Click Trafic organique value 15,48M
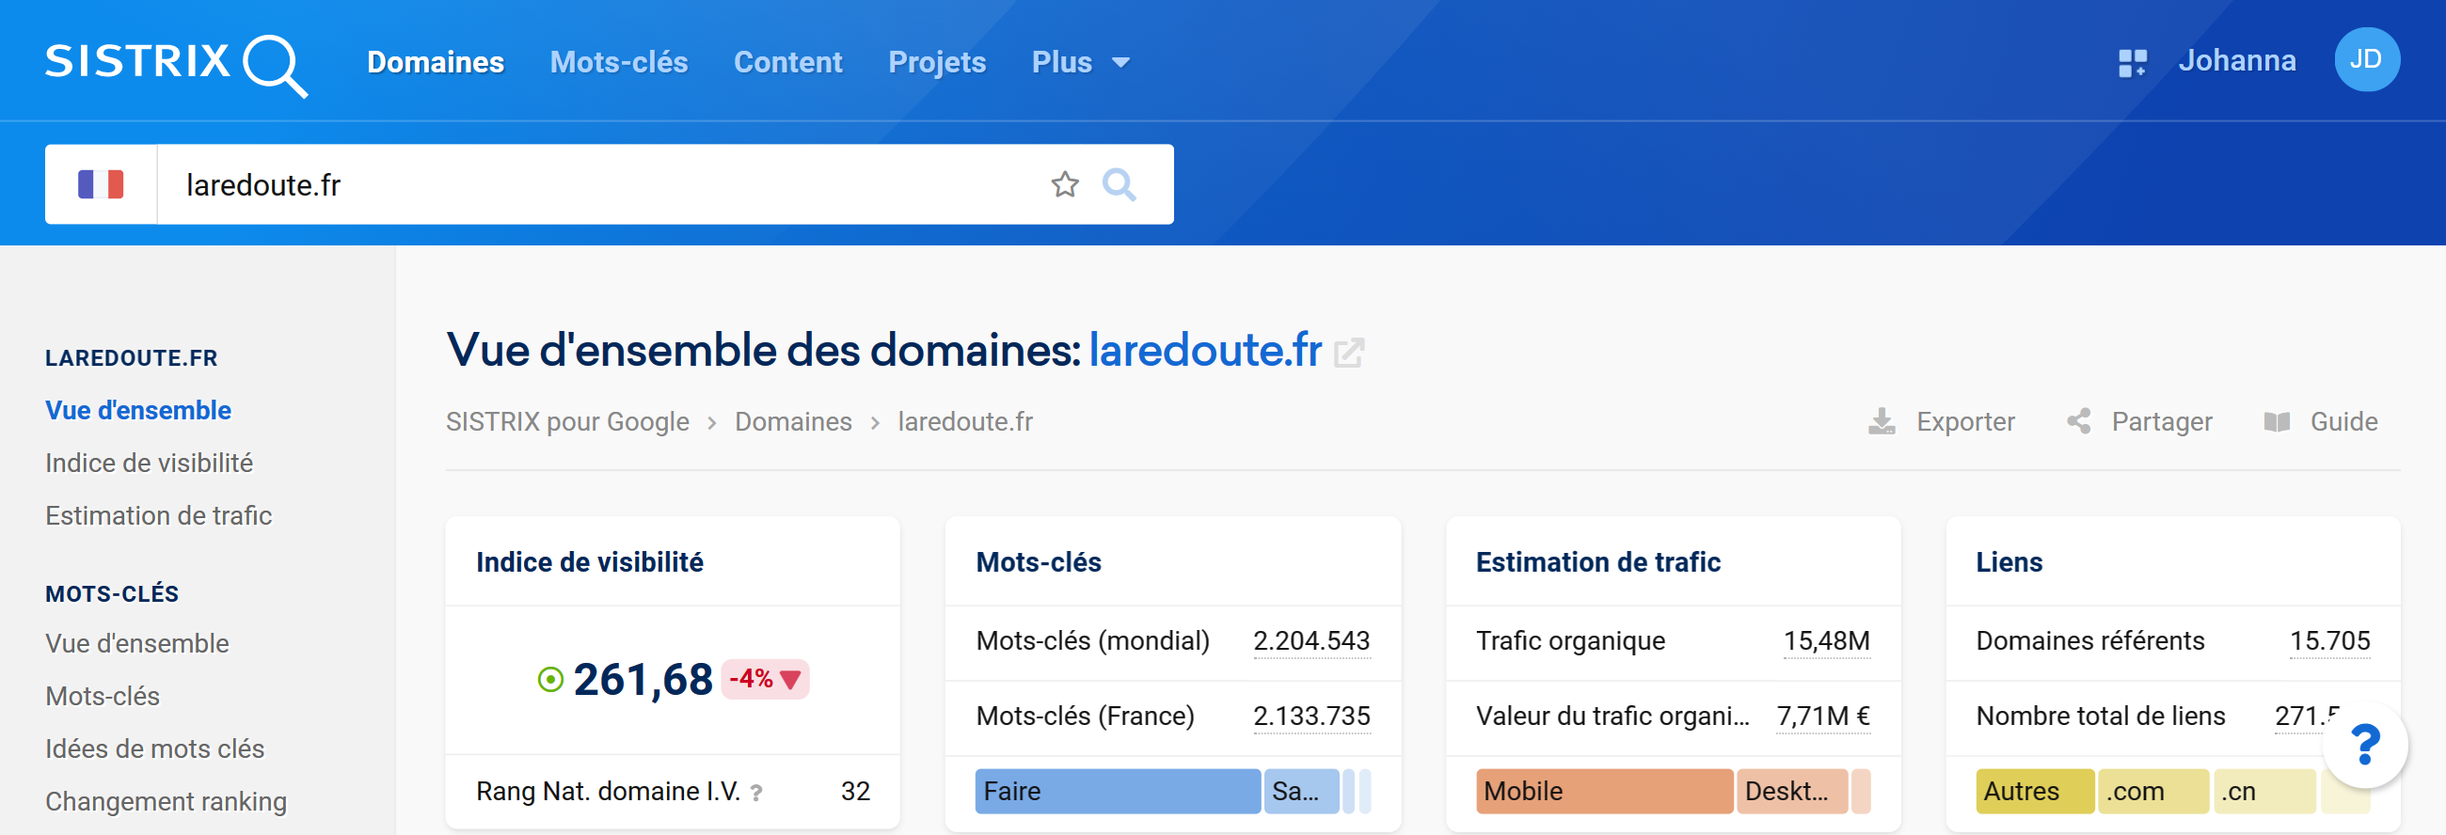This screenshot has height=835, width=2446. (x=1827, y=641)
